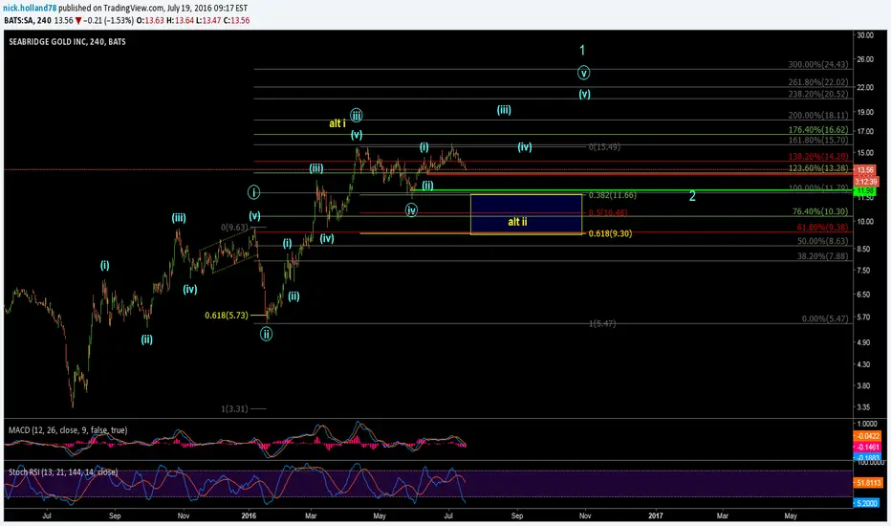891x526 pixels.
Task: Click the 8.50 price axis label
Action: tap(863, 249)
